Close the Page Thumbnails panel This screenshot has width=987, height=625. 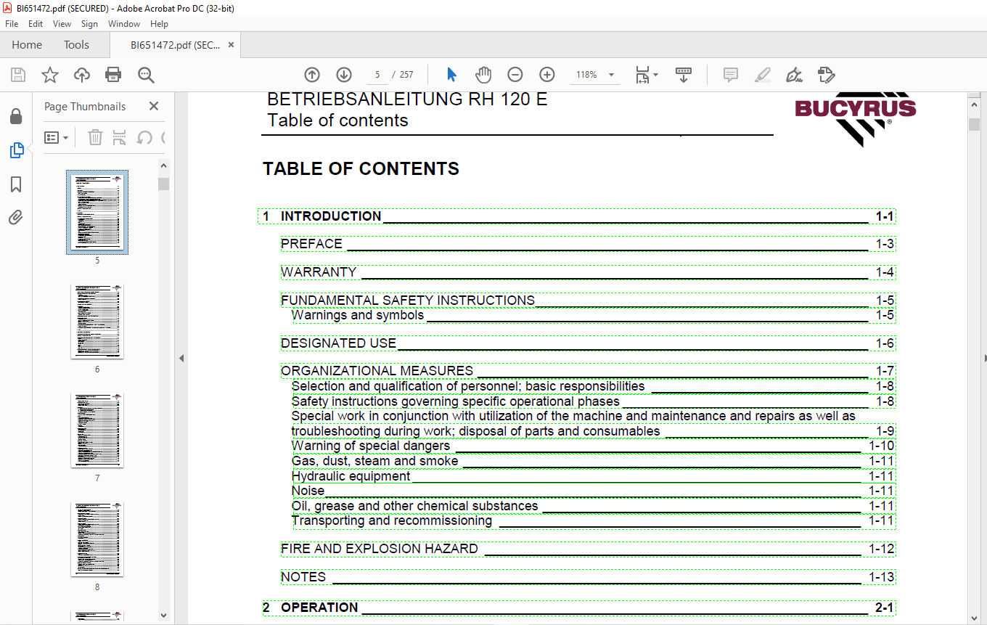[x=154, y=106]
